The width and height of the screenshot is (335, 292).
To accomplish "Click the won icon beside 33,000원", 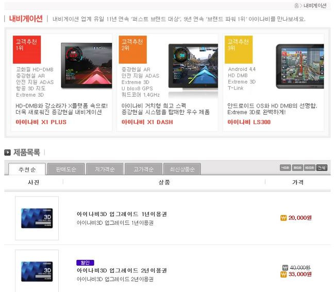I will (x=283, y=274).
